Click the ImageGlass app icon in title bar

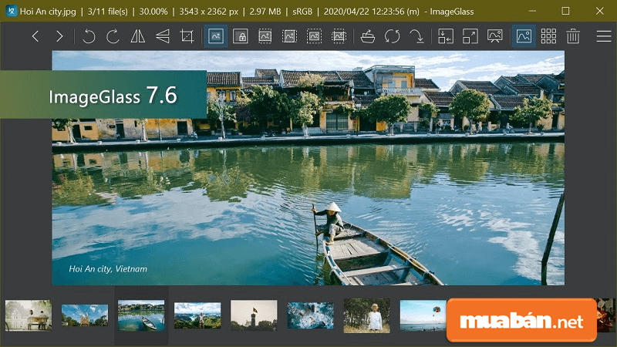click(x=12, y=11)
